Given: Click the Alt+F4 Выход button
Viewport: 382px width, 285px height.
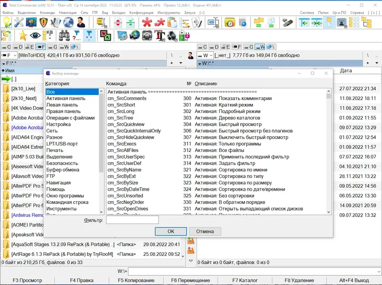Looking at the screenshot, I should [x=354, y=280].
